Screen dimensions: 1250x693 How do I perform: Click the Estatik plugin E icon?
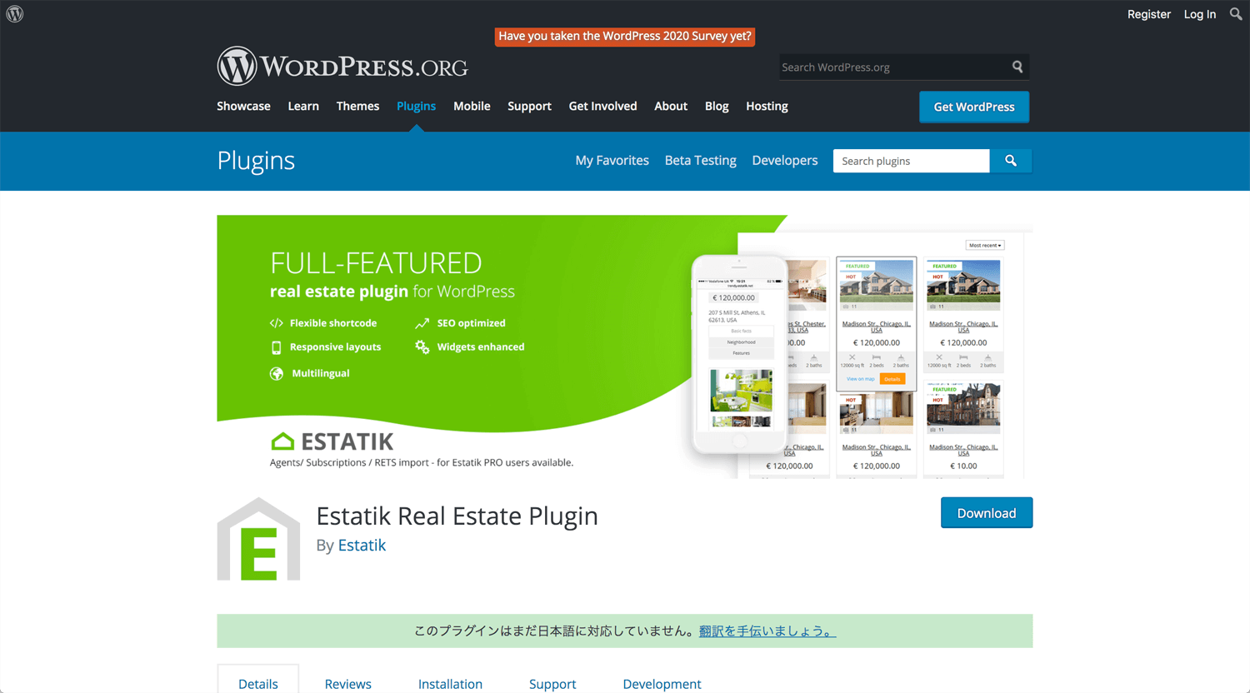click(x=258, y=539)
